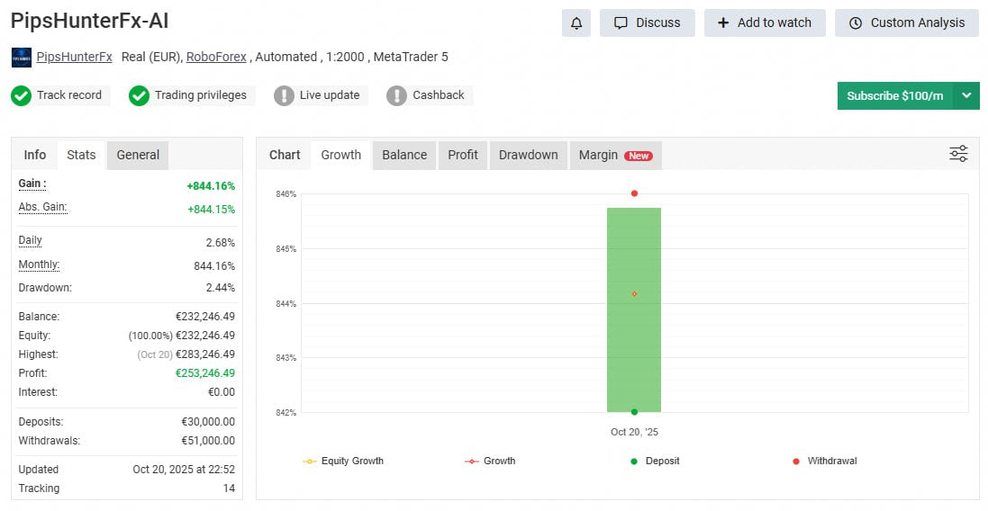Switch to the Drawdown chart tab
Viewport: 988px width, 511px height.
click(x=528, y=155)
